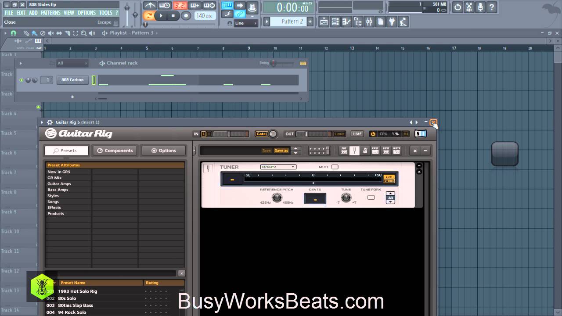Toggle pattern/song mode button
Screen dimensions: 562x316
point(149,16)
